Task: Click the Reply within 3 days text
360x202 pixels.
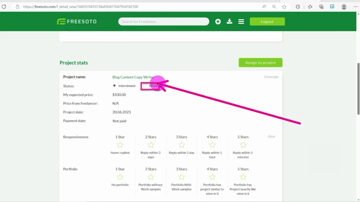Action: pos(150,155)
